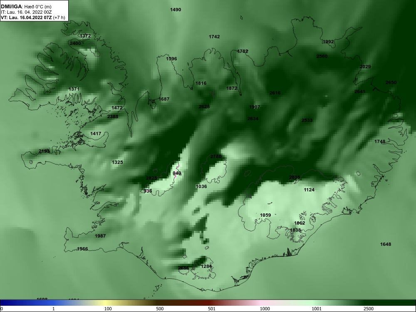Select the 1124 value label
The height and width of the screenshot is (312, 416).
(x=309, y=190)
